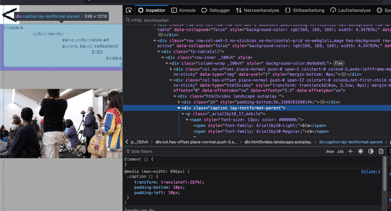Click the Laufzeitanalyse gauge icon
Image resolution: width=391 pixels, height=211 pixels.
pyautogui.click(x=333, y=10)
